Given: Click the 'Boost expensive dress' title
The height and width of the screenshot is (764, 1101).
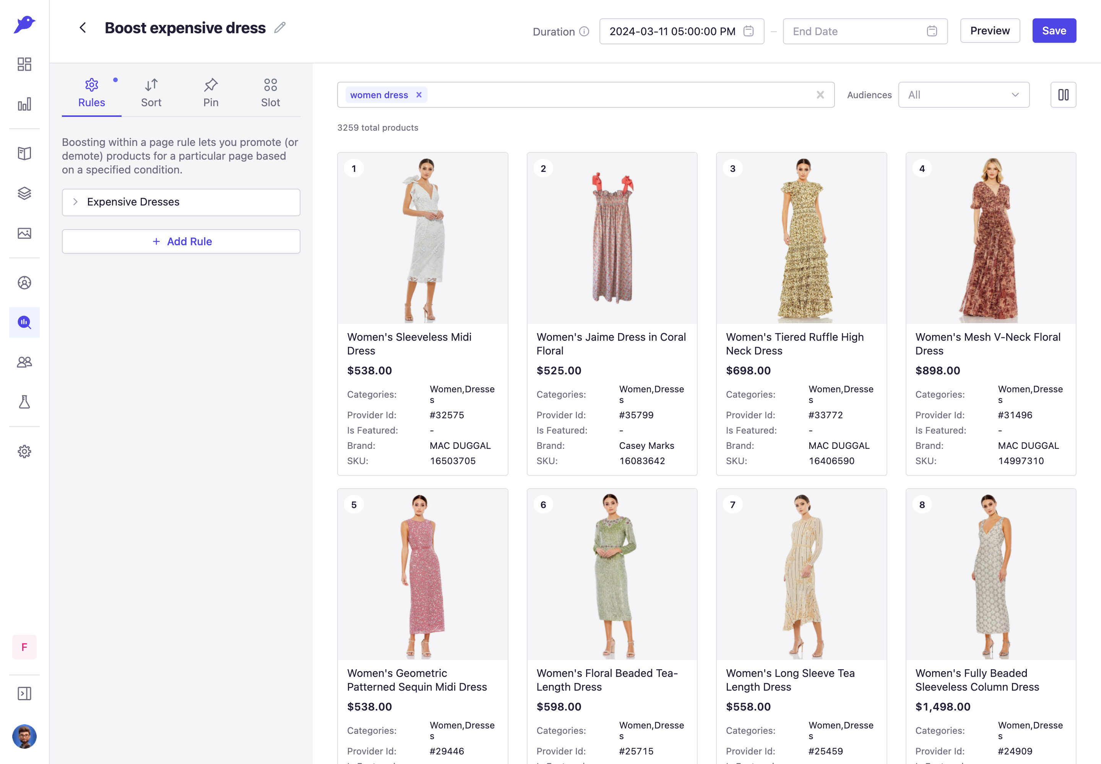Looking at the screenshot, I should tap(185, 28).
